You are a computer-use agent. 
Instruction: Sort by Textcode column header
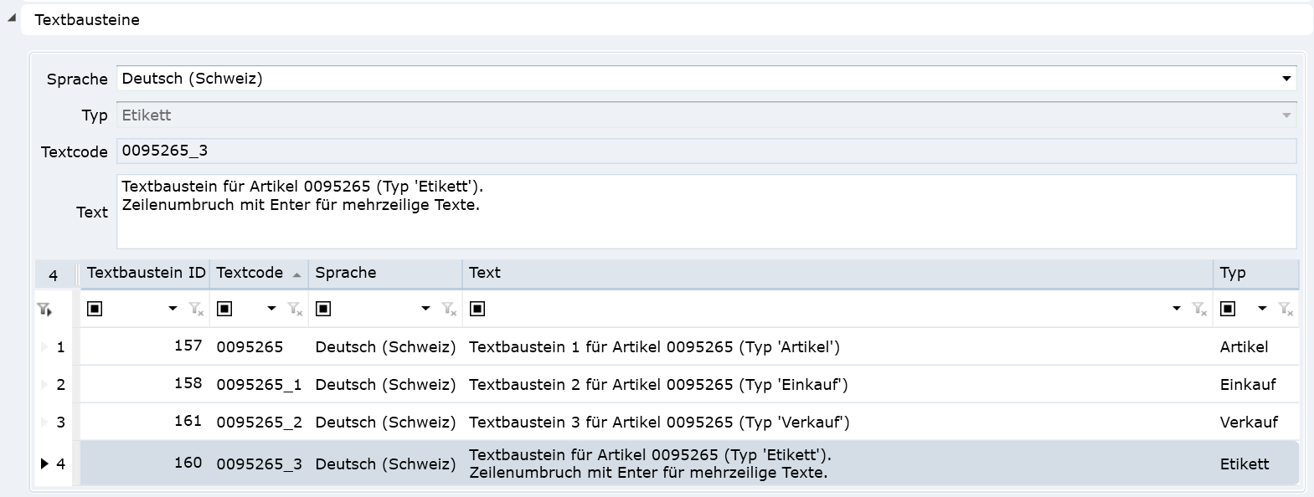coord(250,273)
